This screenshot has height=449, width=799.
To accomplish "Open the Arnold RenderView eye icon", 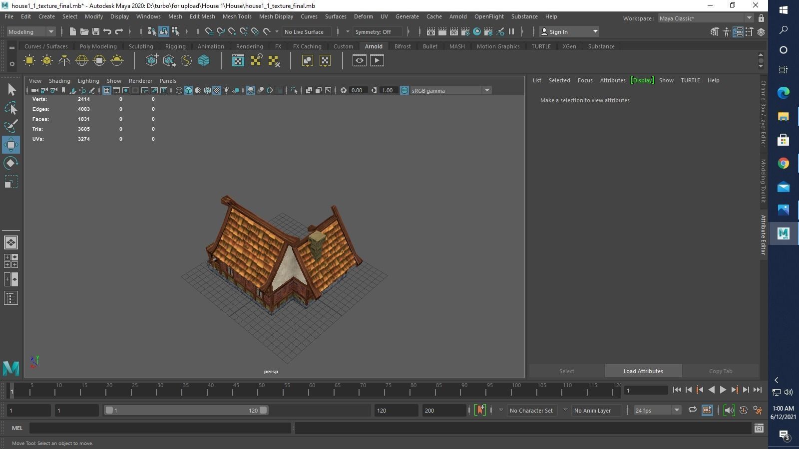I will 360,61.
